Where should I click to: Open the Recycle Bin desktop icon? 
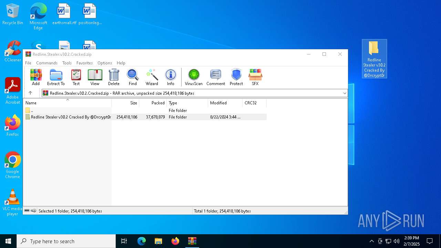pyautogui.click(x=13, y=14)
